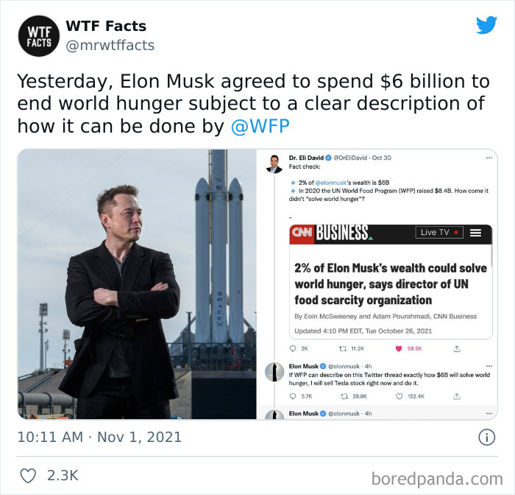Like the tweet with the heart icon
Image resolution: width=515 pixels, height=495 pixels.
[28, 476]
